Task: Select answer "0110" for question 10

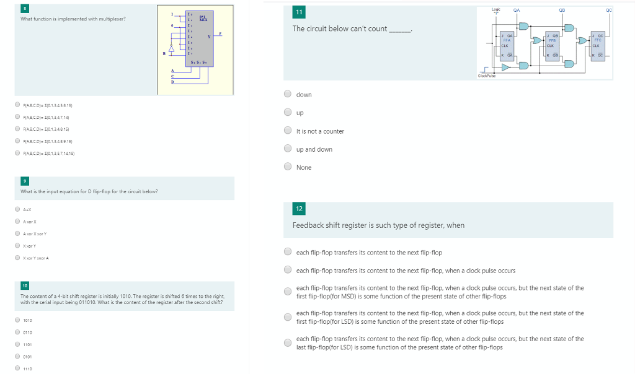Action: (x=17, y=333)
